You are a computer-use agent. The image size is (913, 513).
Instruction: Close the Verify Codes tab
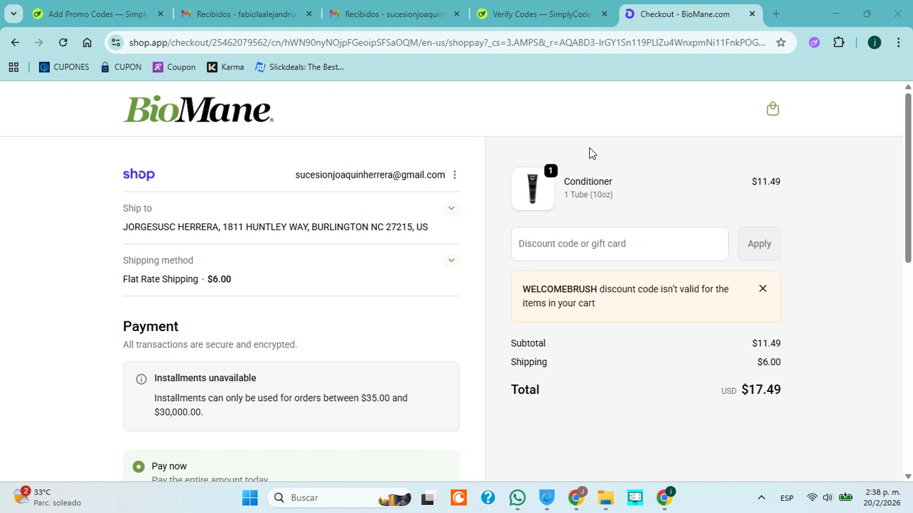click(604, 14)
